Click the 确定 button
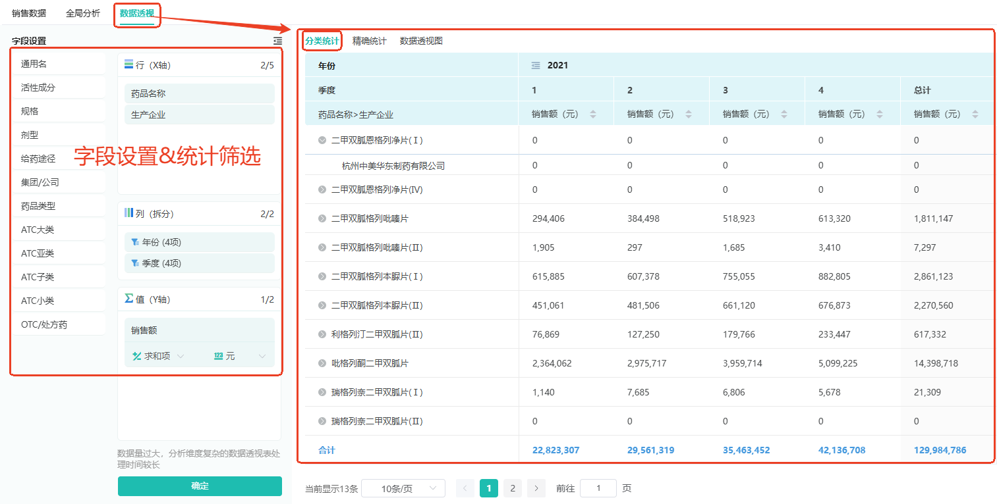The image size is (997, 504). 200,486
